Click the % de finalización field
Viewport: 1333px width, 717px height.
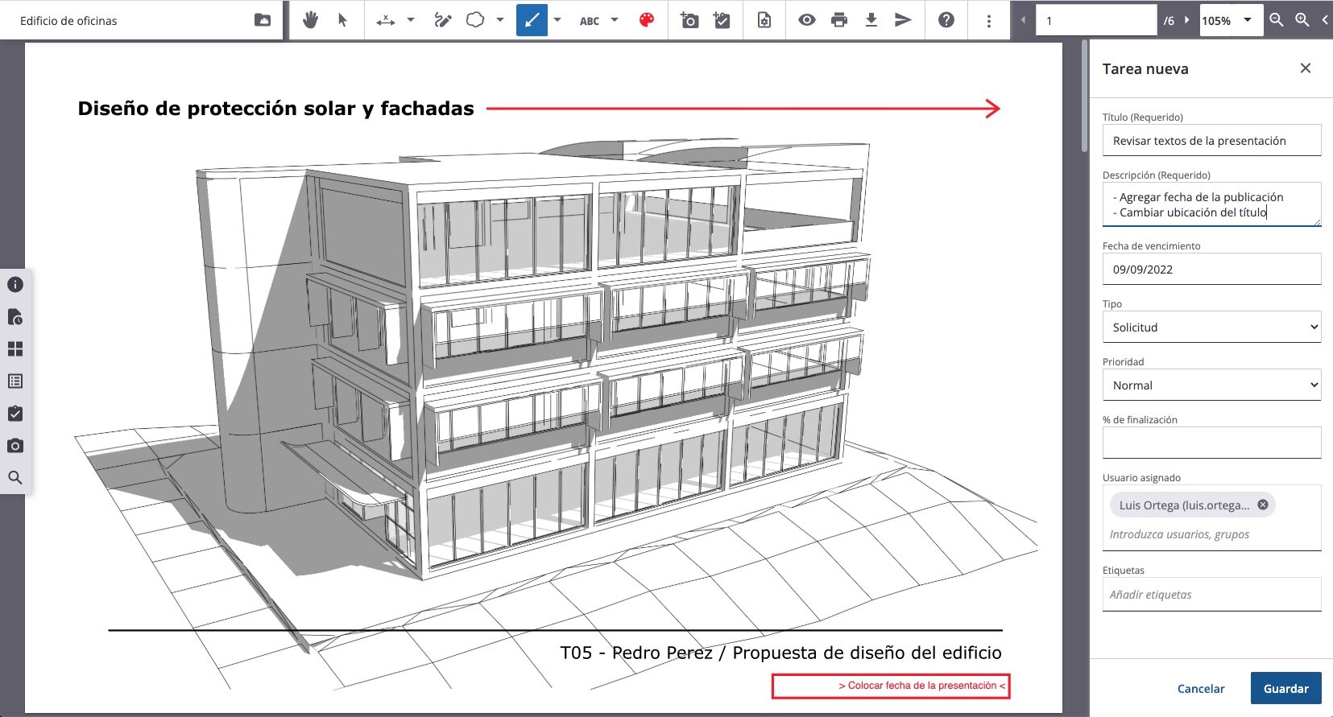(x=1211, y=443)
